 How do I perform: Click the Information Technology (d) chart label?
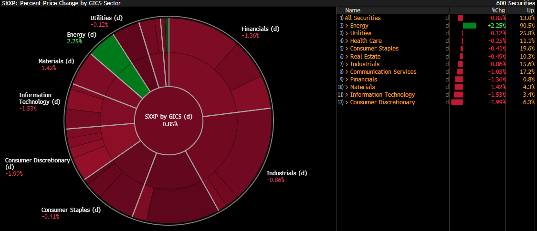(40, 99)
